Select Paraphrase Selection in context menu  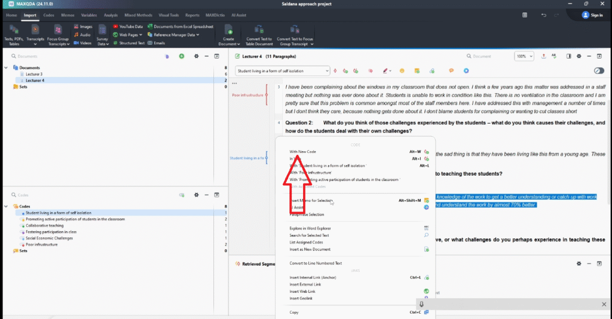point(307,214)
